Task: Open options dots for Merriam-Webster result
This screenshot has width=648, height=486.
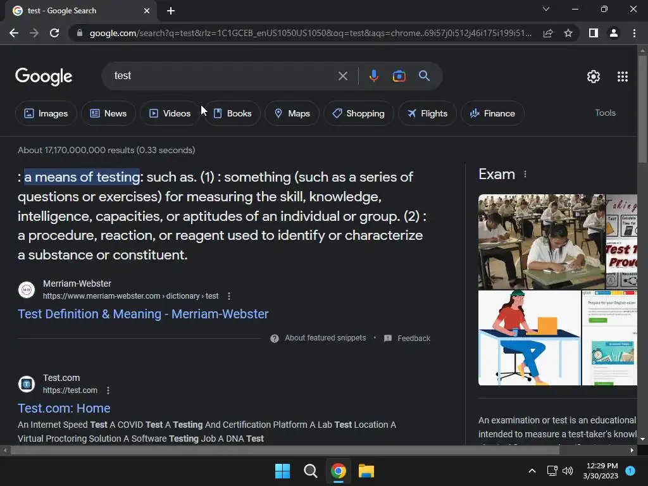Action: (x=229, y=296)
